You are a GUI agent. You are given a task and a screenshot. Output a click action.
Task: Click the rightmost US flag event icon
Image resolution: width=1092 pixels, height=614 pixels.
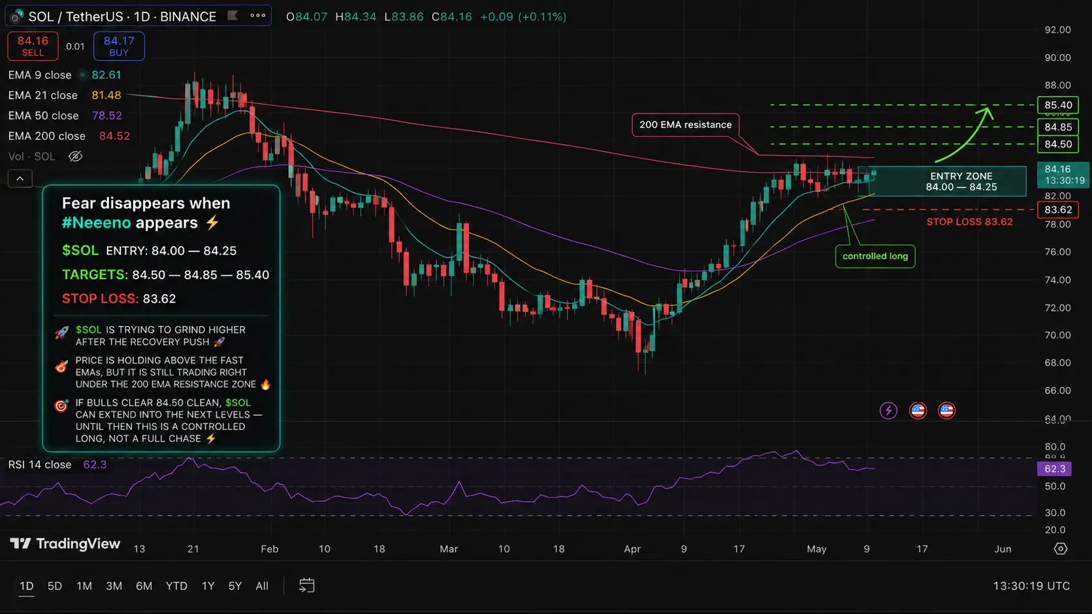(946, 410)
